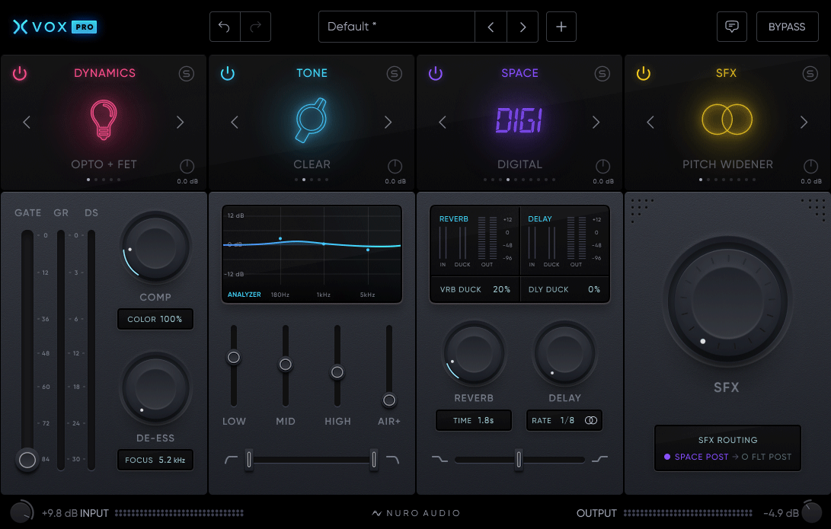Click the high-cut filter shape icon in Tone
Screen dimensions: 831x529
393,459
